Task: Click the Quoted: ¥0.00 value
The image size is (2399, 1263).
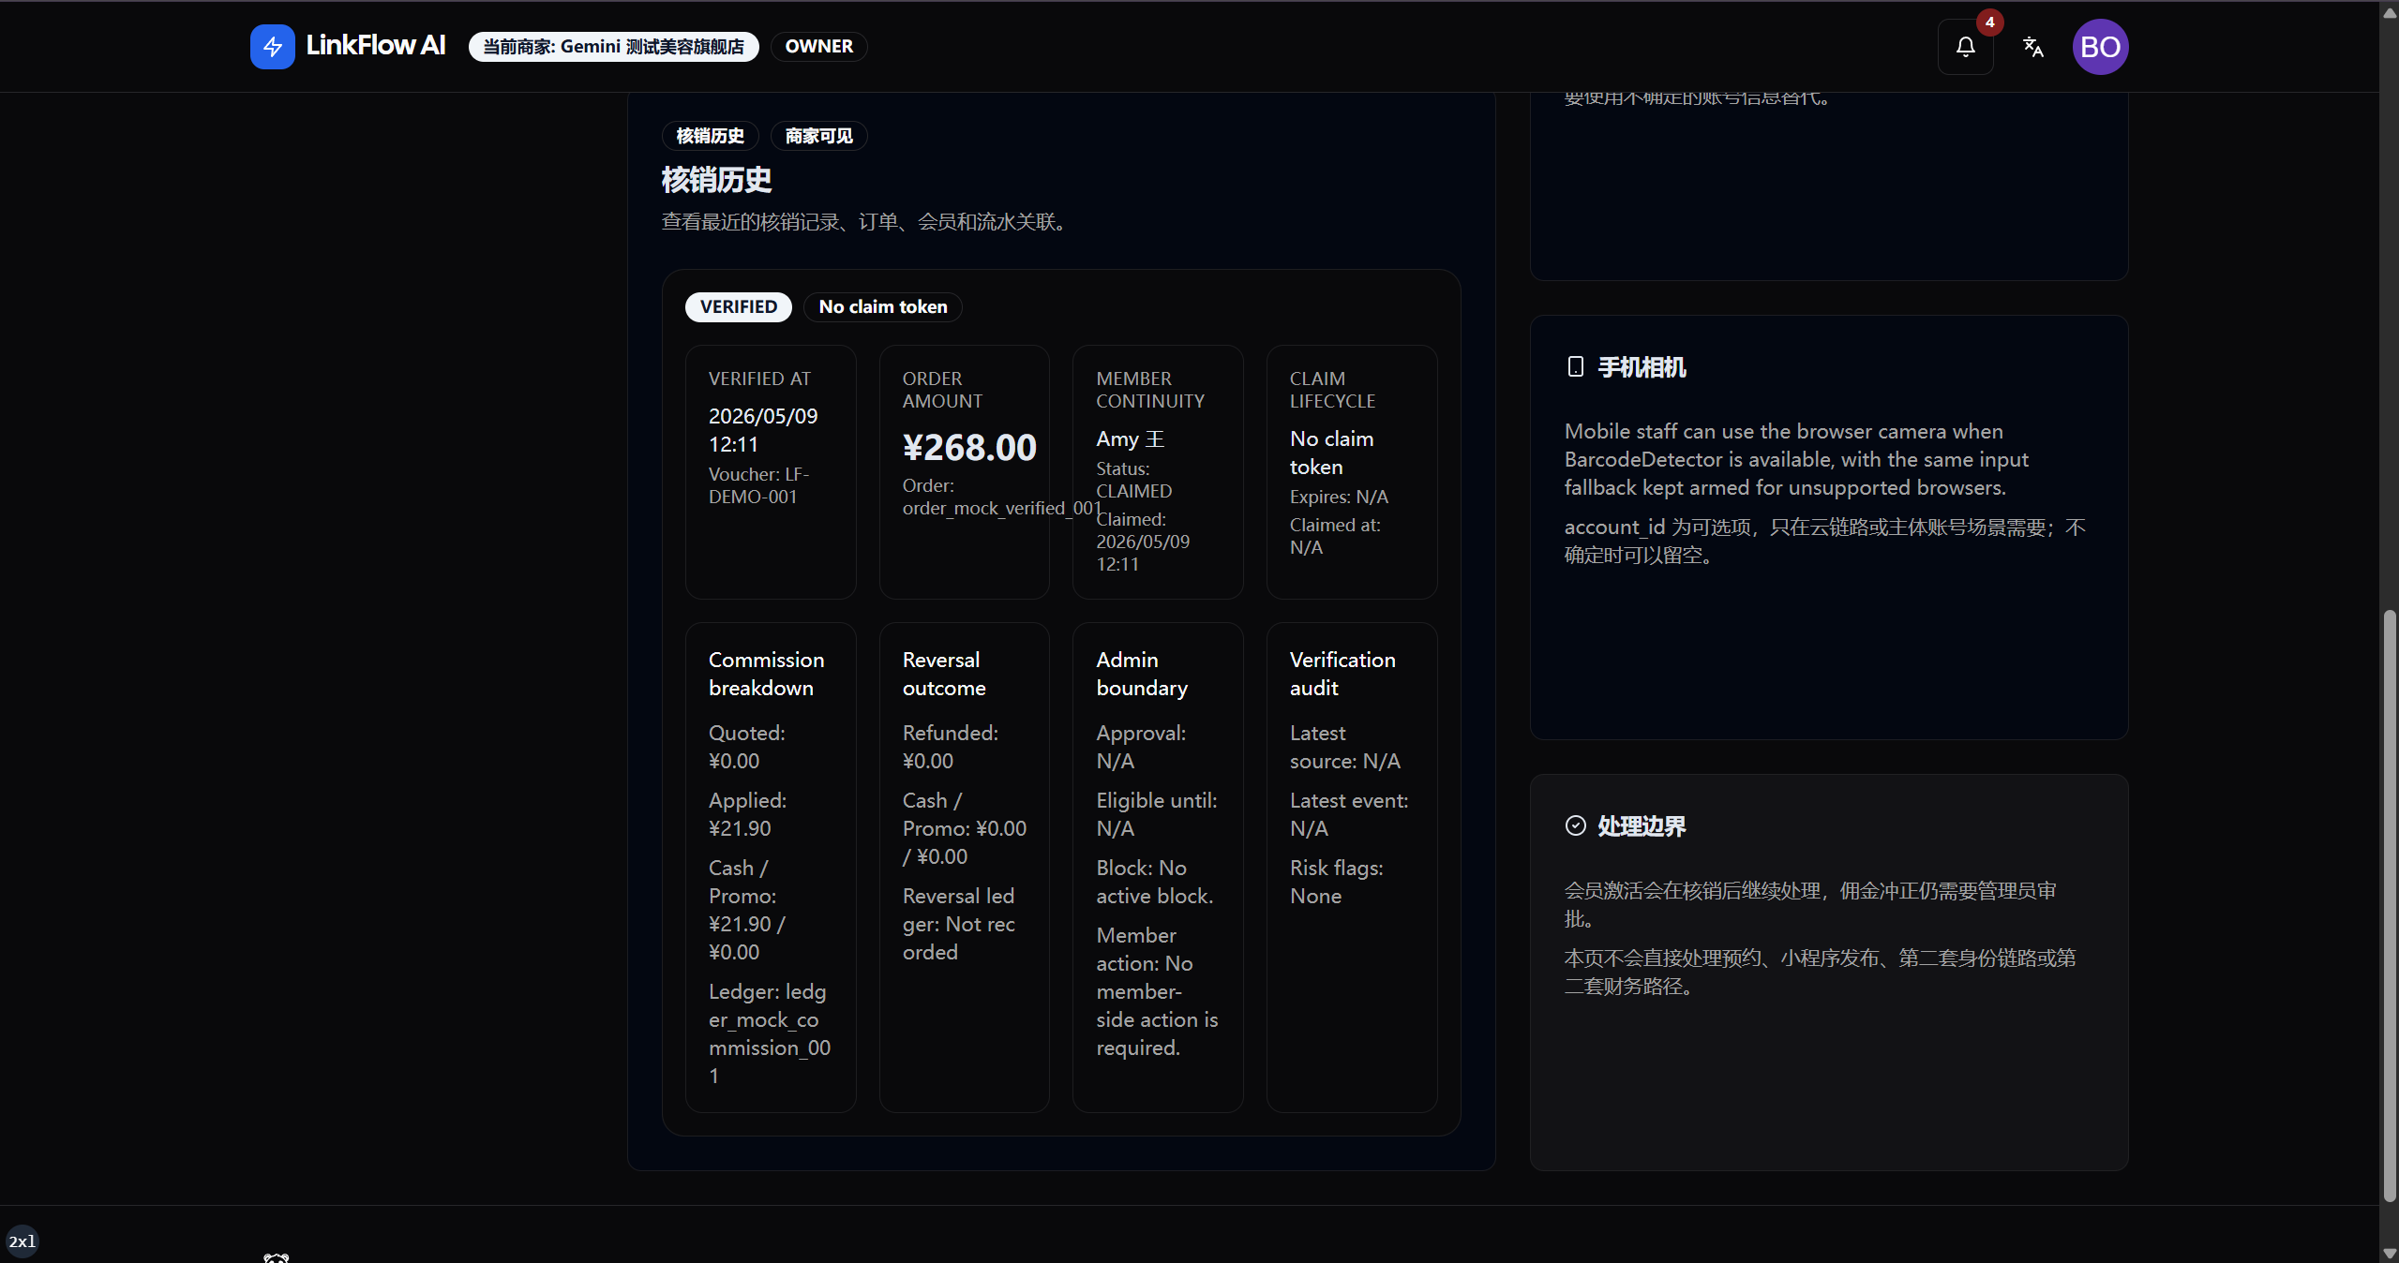Action: (x=747, y=747)
